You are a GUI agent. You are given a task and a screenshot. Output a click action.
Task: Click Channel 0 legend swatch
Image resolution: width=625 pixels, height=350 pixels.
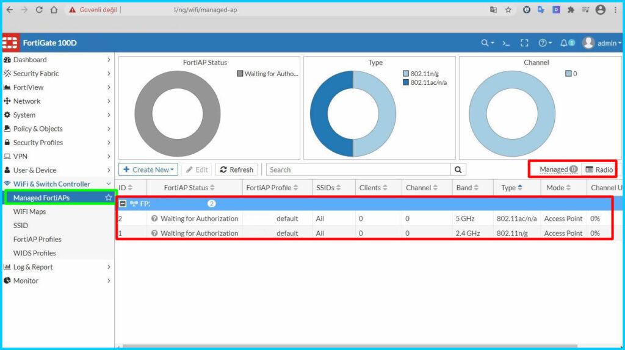click(x=568, y=74)
